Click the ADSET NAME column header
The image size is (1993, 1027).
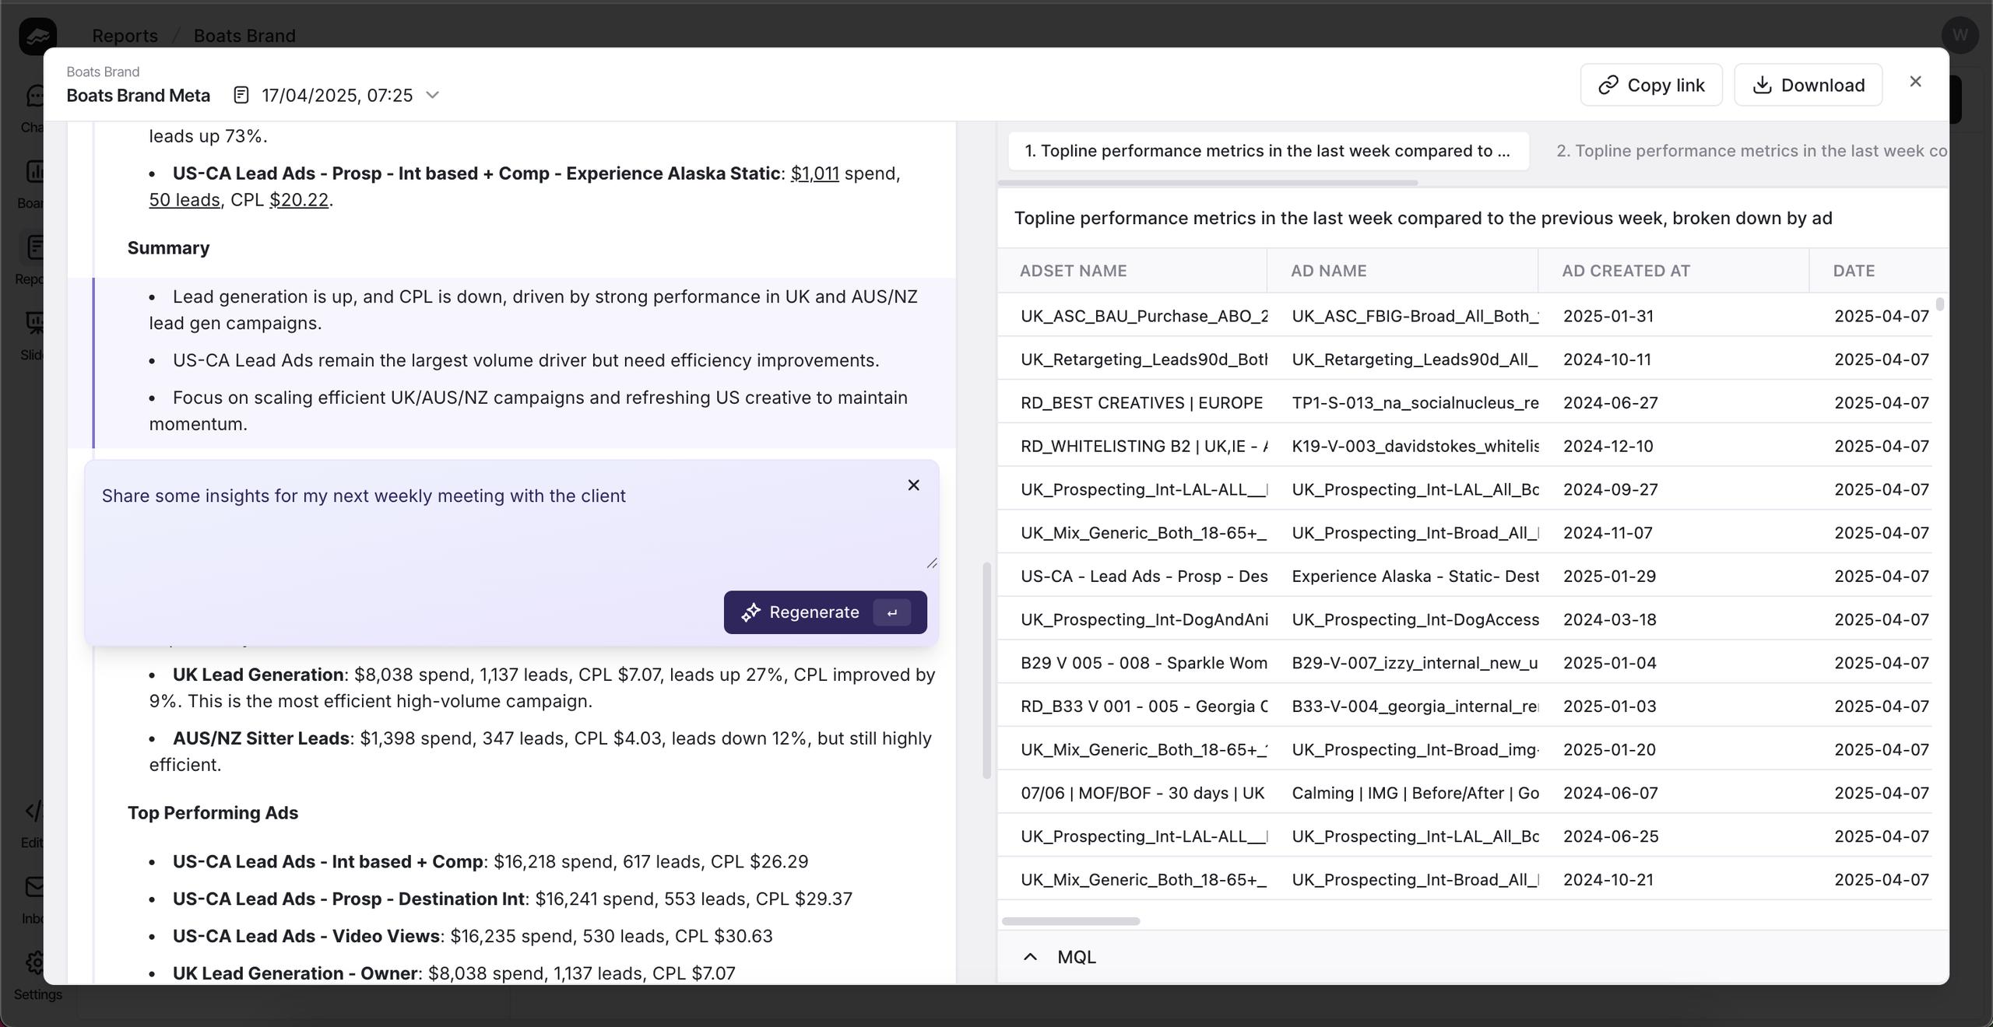tap(1073, 271)
